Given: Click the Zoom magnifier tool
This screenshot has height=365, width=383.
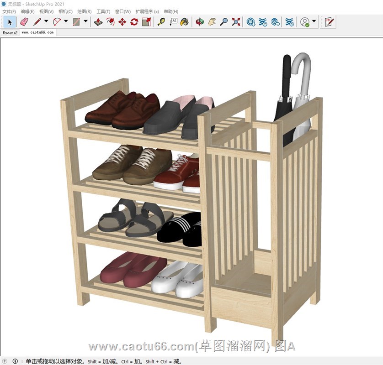Looking at the screenshot, I should tap(224, 21).
